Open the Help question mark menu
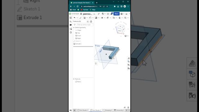199x112 pixels. (x=122, y=14)
